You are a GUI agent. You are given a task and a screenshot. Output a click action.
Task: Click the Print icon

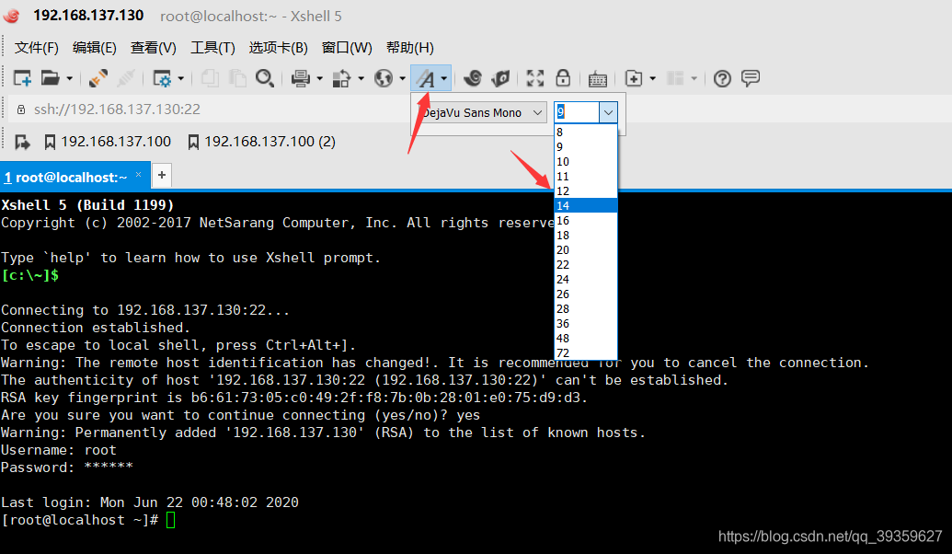pyautogui.click(x=301, y=78)
